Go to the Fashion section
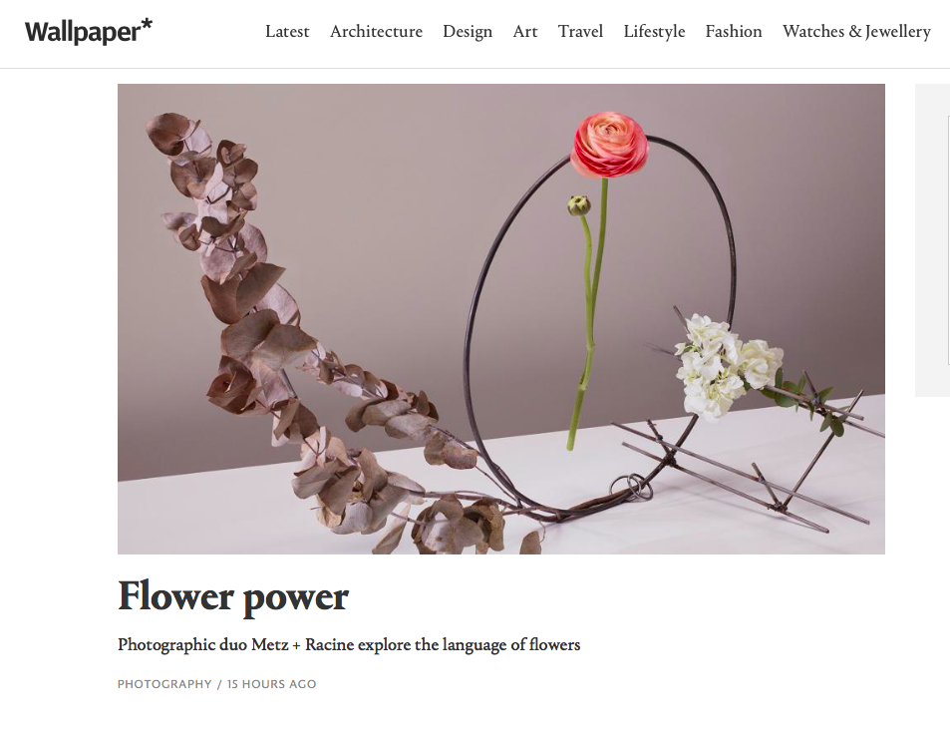The image size is (950, 735). 734,32
